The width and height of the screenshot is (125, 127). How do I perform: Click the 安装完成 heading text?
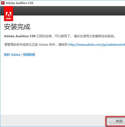coord(17,27)
